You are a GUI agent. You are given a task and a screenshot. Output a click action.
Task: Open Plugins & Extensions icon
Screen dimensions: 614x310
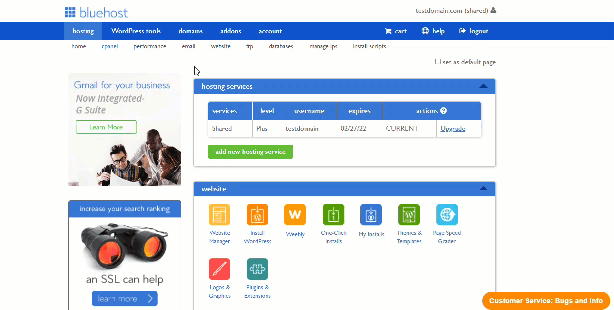pos(257,269)
